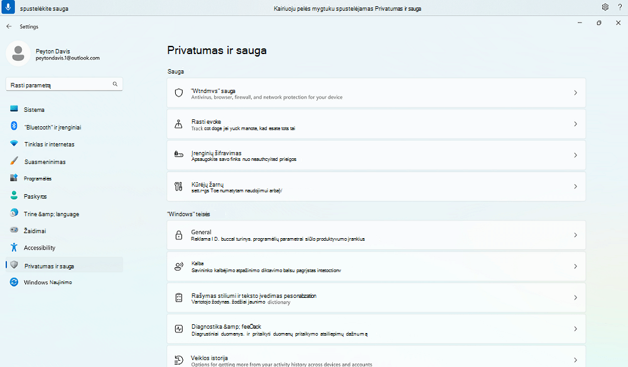
Task: Click the Paskyros person icon
Action: coord(14,195)
